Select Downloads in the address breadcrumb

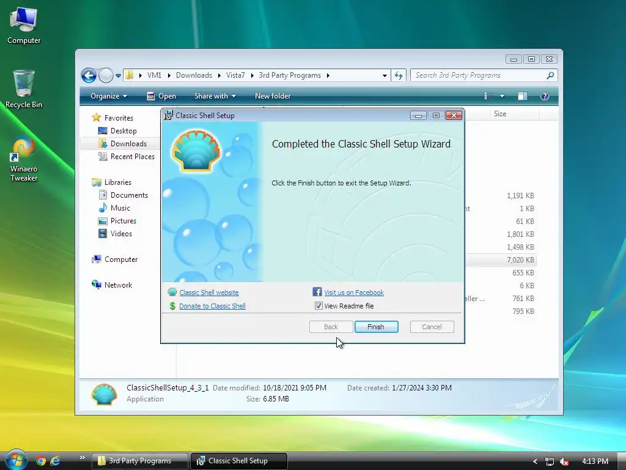pos(194,75)
